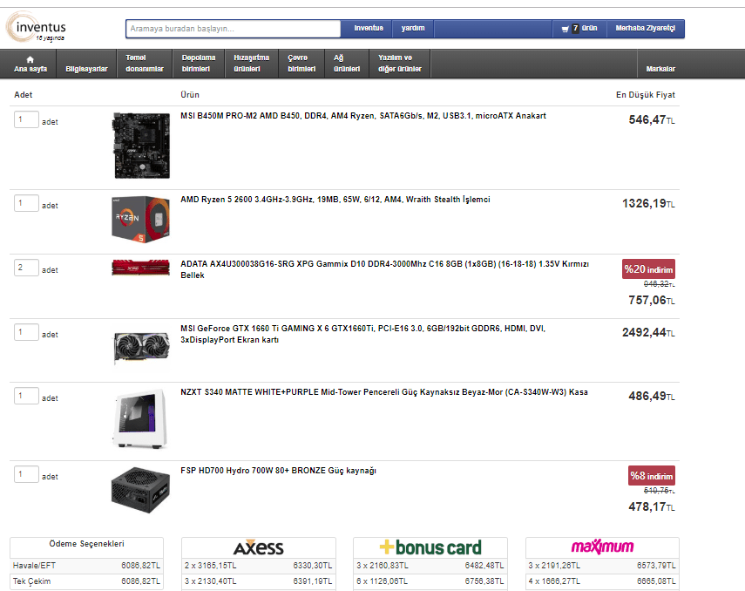Open Yazılım ve diğer ürünler menu
This screenshot has height=591, width=745.
click(x=400, y=64)
